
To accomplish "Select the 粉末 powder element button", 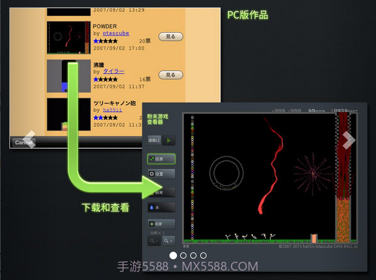I will point(161,193).
